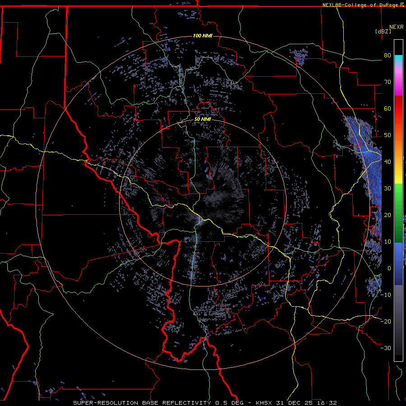This screenshot has width=406, height=406.
Task: Click the 10 value on the dBZ scale
Action: point(388,242)
